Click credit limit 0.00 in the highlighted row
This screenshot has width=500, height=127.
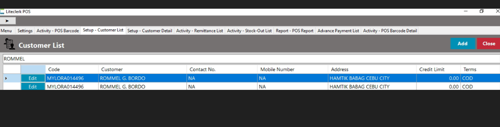(x=454, y=78)
